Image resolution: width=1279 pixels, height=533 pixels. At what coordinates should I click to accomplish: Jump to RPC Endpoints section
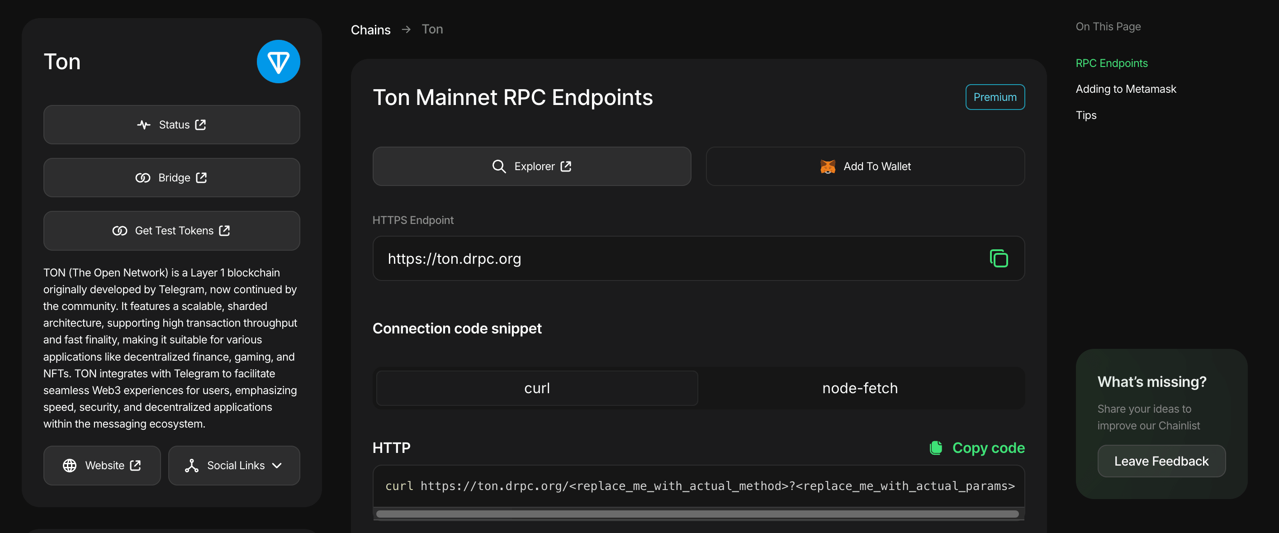point(1111,63)
